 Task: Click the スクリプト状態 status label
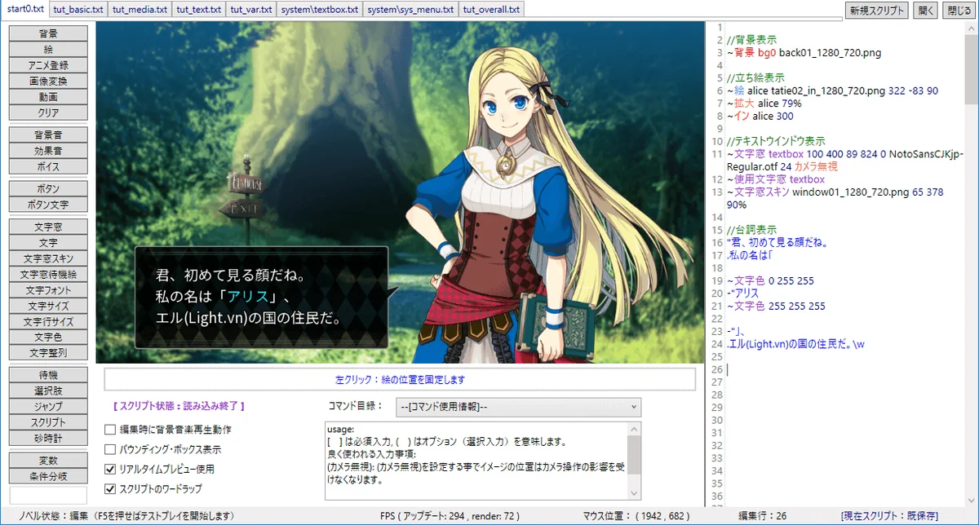click(x=179, y=405)
